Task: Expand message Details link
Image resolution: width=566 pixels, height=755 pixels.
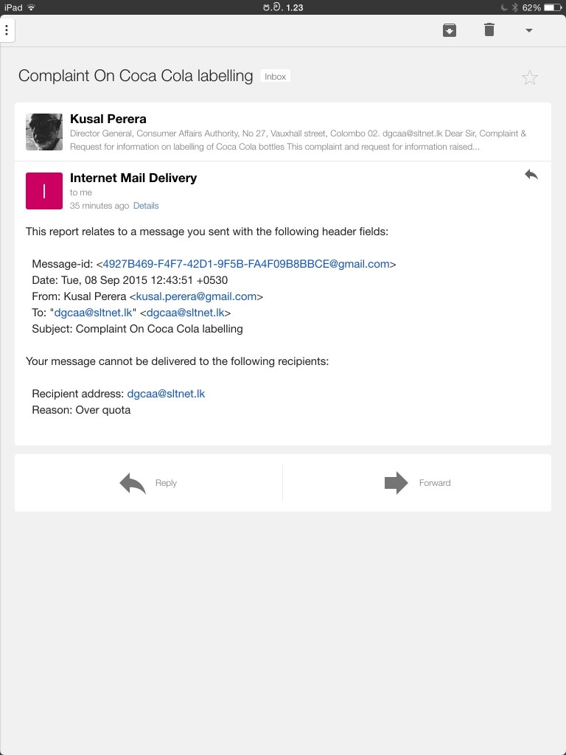Action: coord(146,206)
